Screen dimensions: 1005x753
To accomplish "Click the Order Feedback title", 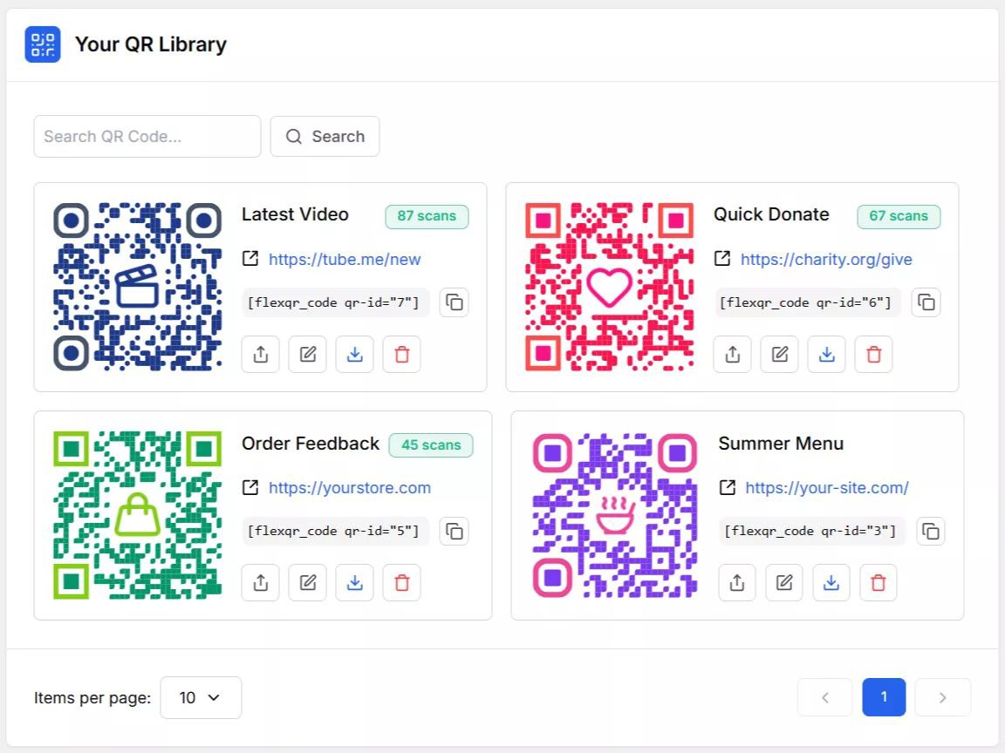I will click(x=311, y=443).
